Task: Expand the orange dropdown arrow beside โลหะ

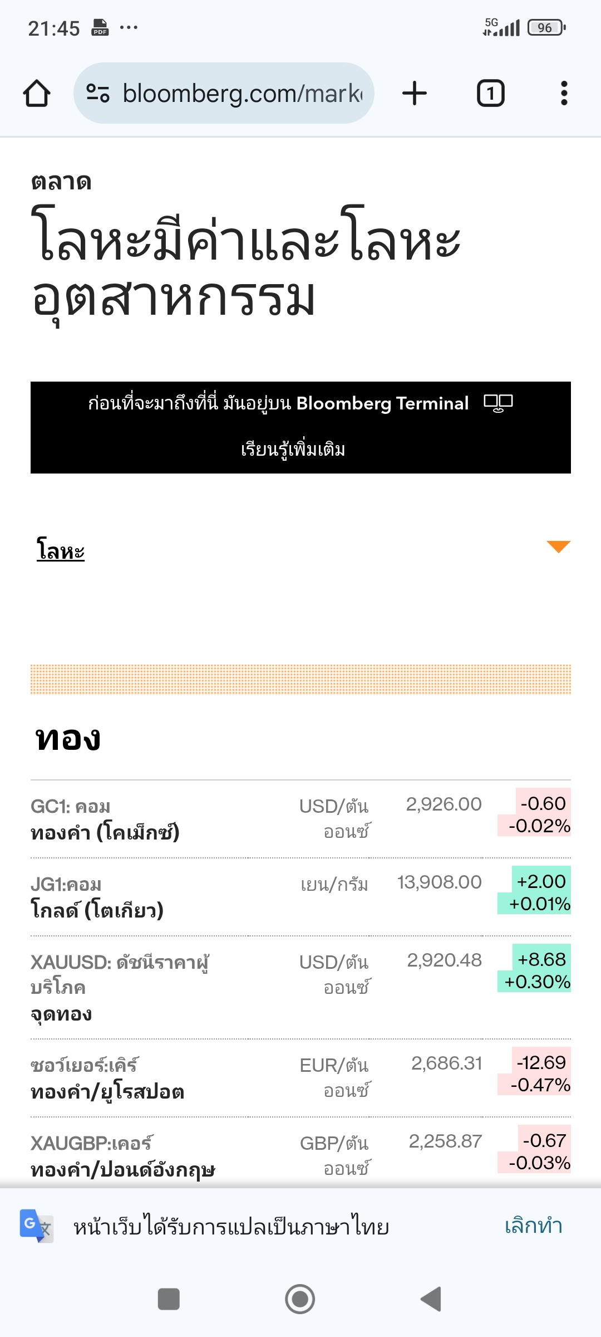Action: click(558, 546)
